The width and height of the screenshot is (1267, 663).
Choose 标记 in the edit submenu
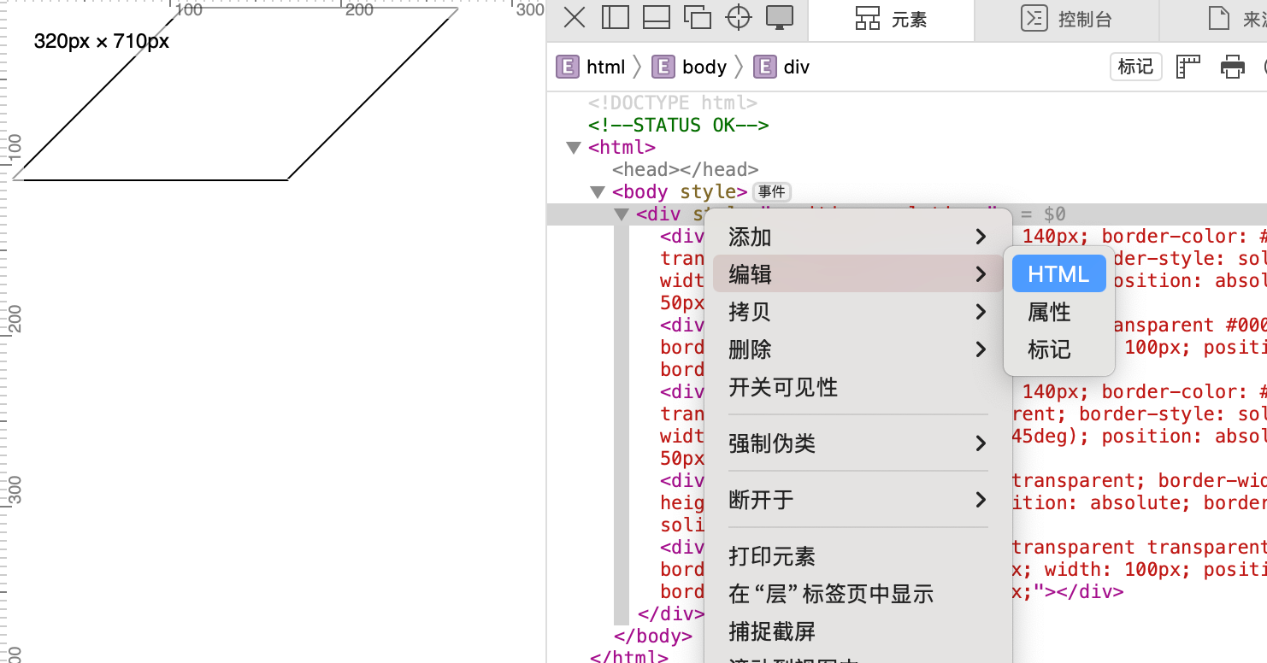click(1059, 349)
